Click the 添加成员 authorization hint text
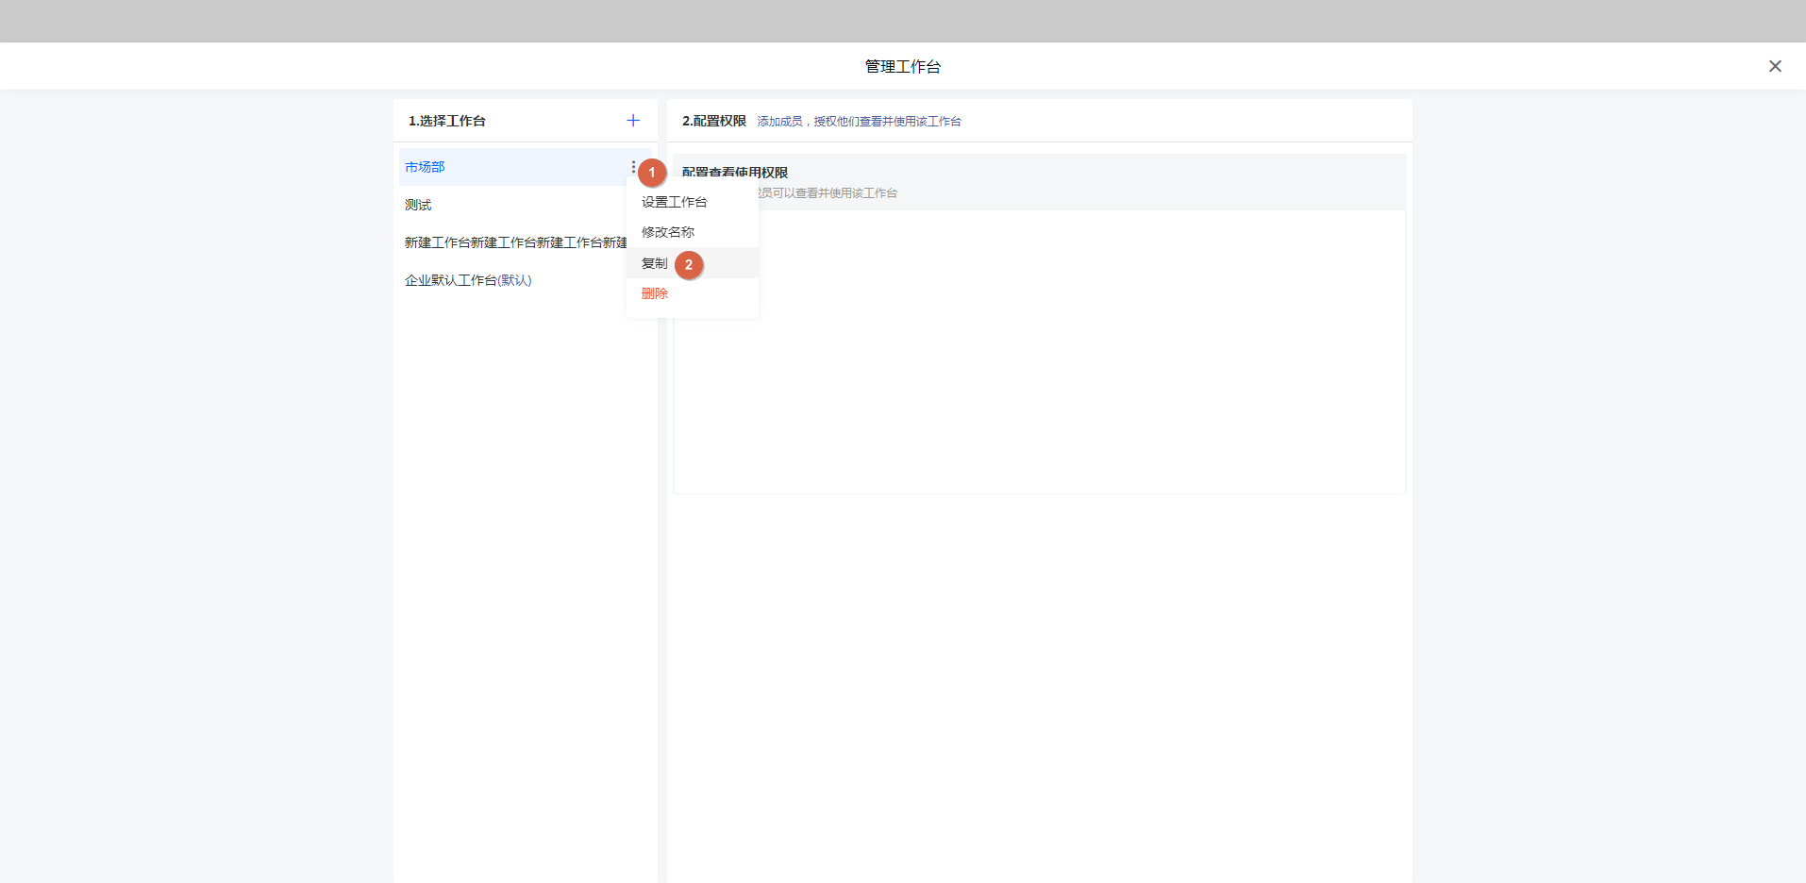Screen dimensions: 1806x883 point(859,122)
